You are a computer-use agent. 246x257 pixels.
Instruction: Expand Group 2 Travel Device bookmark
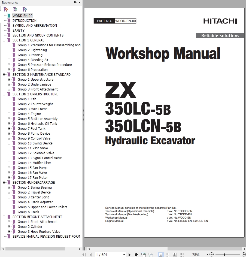9,192
